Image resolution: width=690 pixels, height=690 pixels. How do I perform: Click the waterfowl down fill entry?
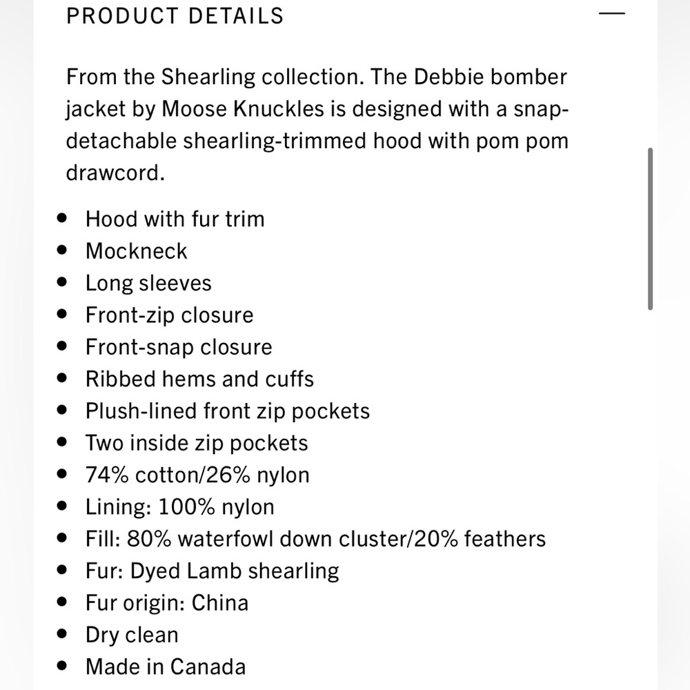coord(315,539)
